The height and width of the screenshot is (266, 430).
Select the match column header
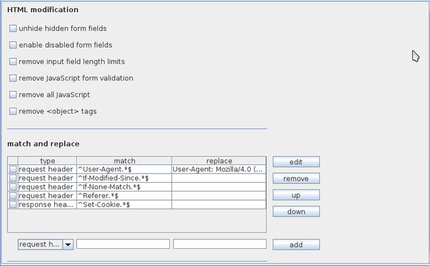click(x=124, y=160)
